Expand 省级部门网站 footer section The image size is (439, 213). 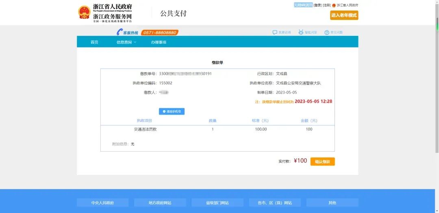tap(217, 203)
